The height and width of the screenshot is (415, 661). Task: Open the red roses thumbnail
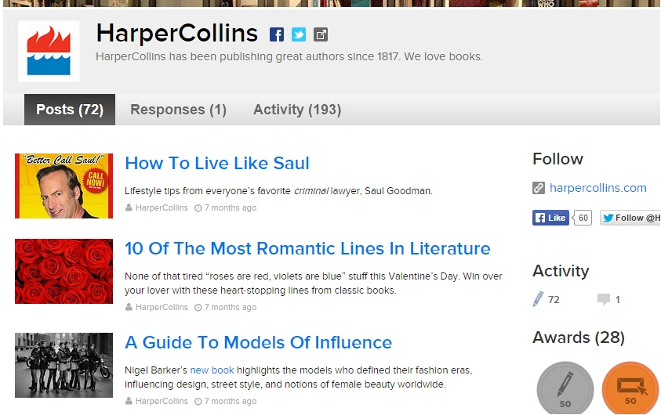(64, 272)
